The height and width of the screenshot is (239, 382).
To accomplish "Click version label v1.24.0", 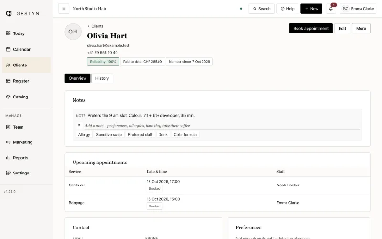I will coord(10,192).
